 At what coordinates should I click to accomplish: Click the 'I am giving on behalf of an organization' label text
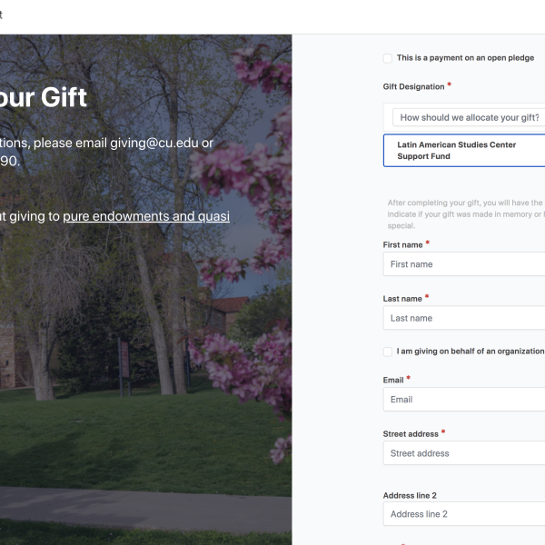[470, 352]
